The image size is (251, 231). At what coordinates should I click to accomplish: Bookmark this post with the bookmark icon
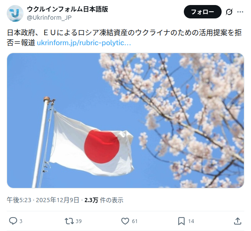coord(181,221)
